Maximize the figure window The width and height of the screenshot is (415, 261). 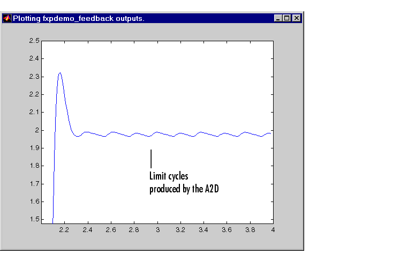[x=287, y=18]
